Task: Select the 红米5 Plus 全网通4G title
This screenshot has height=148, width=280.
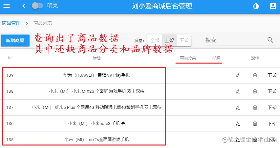Action: click(x=97, y=107)
